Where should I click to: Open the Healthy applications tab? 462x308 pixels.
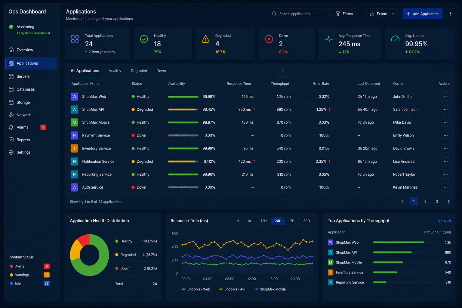(x=115, y=71)
